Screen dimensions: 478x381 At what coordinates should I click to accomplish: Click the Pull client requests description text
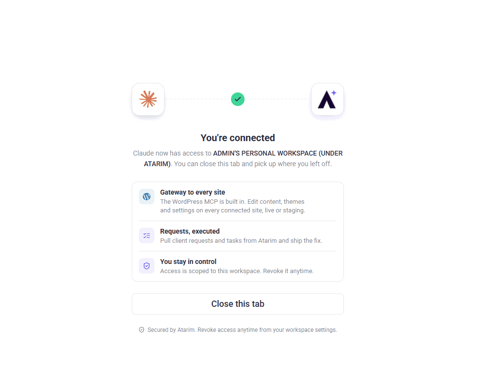(241, 241)
